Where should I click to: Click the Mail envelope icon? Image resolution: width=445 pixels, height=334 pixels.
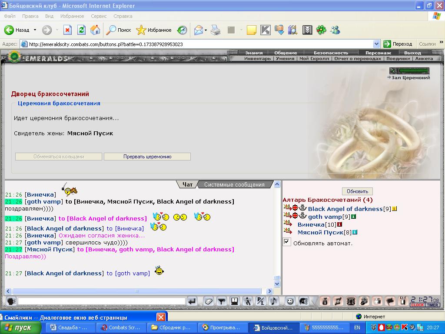tap(198, 30)
